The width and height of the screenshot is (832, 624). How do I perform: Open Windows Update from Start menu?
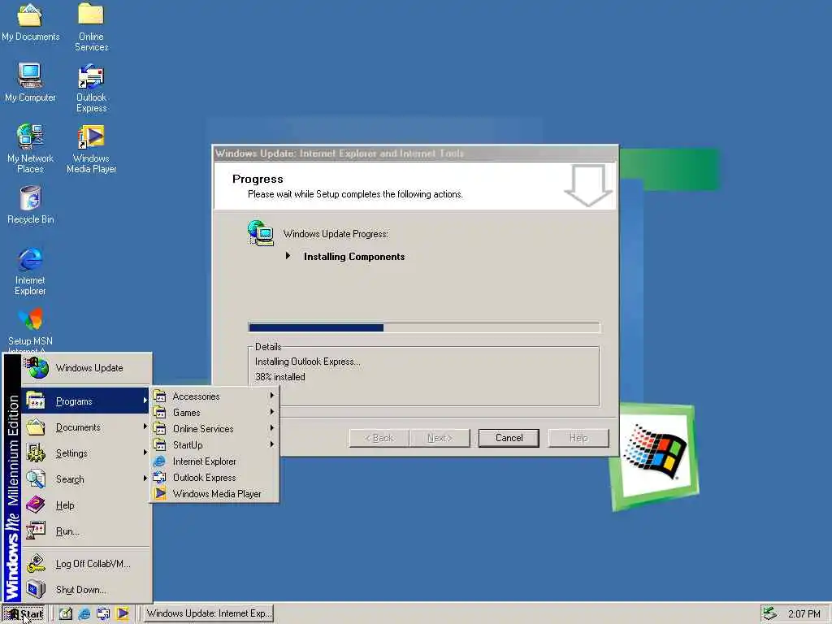coord(86,368)
